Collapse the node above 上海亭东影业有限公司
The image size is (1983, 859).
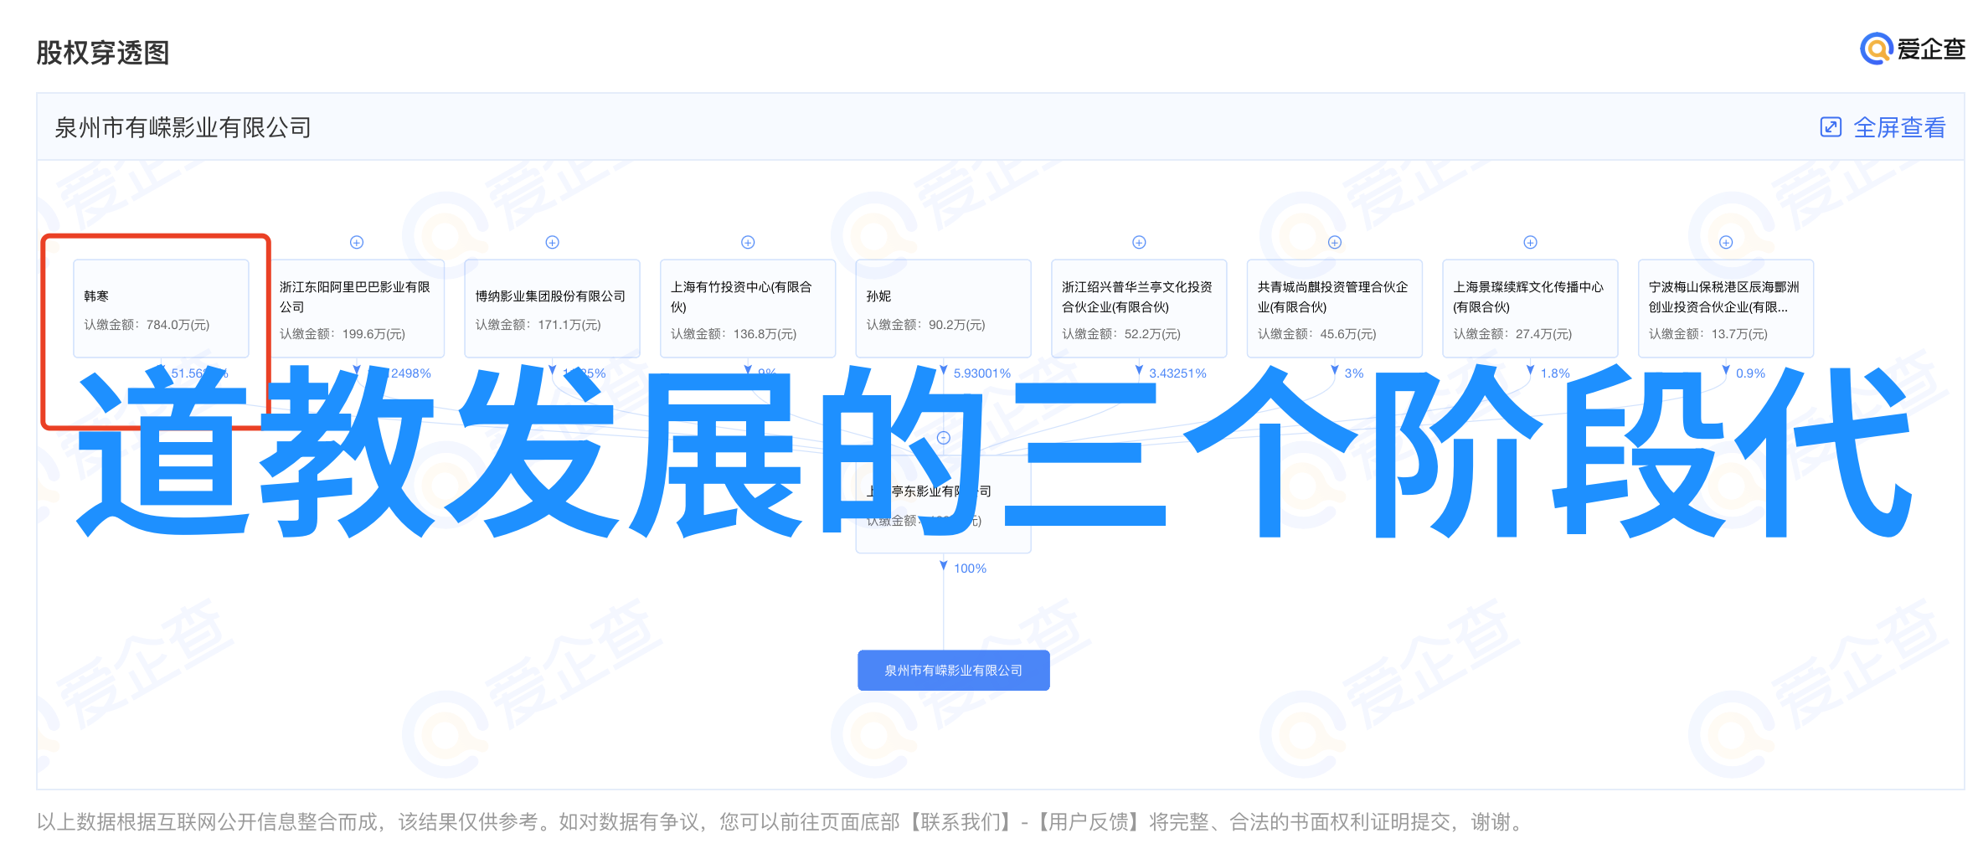tap(944, 438)
